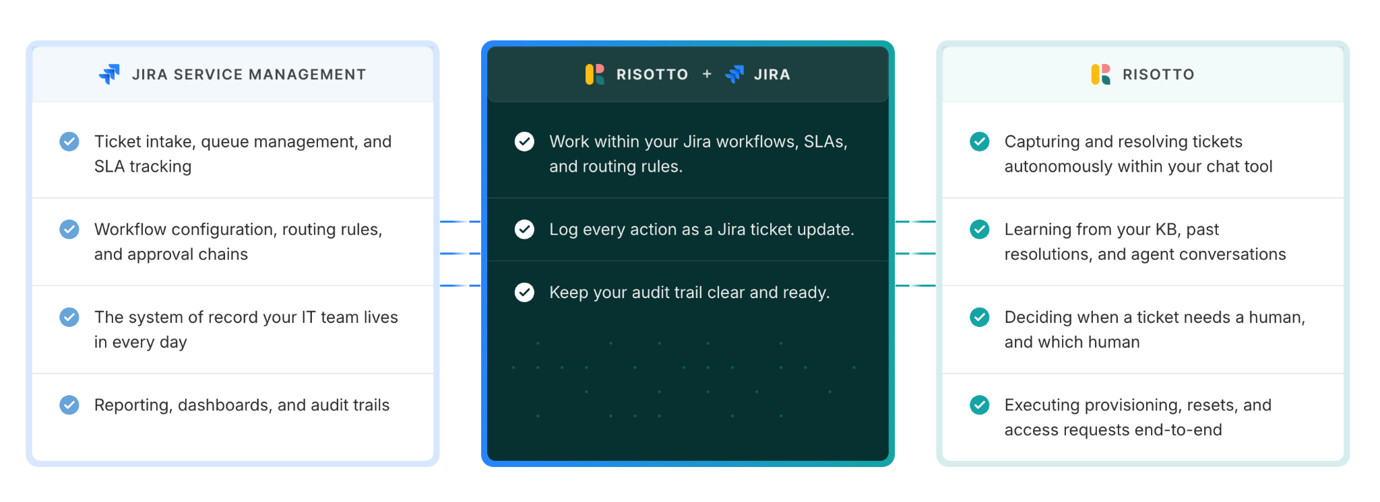Click the RISOTTO text in the middle header
Image resolution: width=1380 pixels, height=502 pixels.
tap(652, 75)
